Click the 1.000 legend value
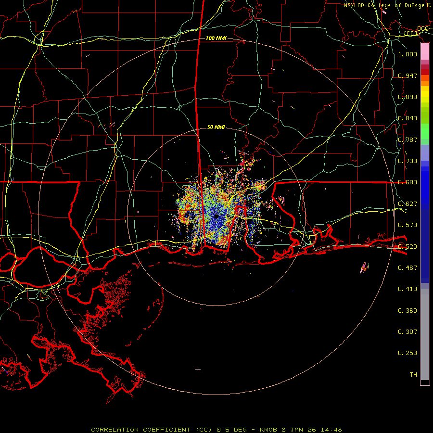The image size is (433, 433). tap(408, 54)
